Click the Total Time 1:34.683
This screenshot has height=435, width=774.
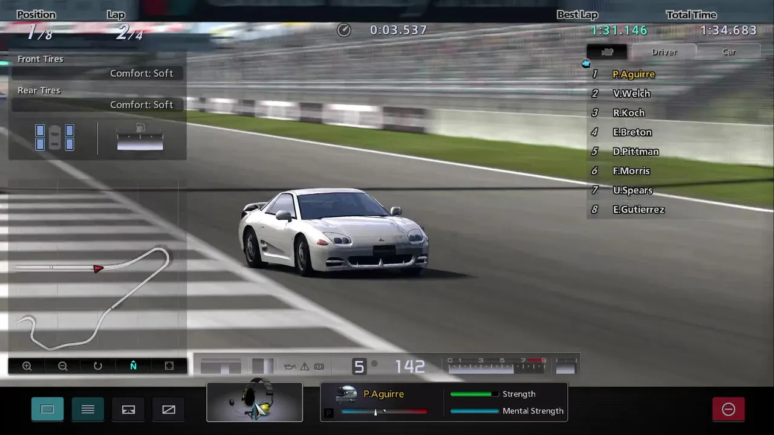pyautogui.click(x=729, y=30)
